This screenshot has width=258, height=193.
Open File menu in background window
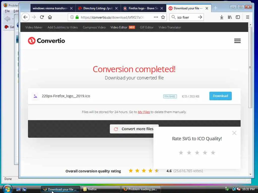point(7,11)
